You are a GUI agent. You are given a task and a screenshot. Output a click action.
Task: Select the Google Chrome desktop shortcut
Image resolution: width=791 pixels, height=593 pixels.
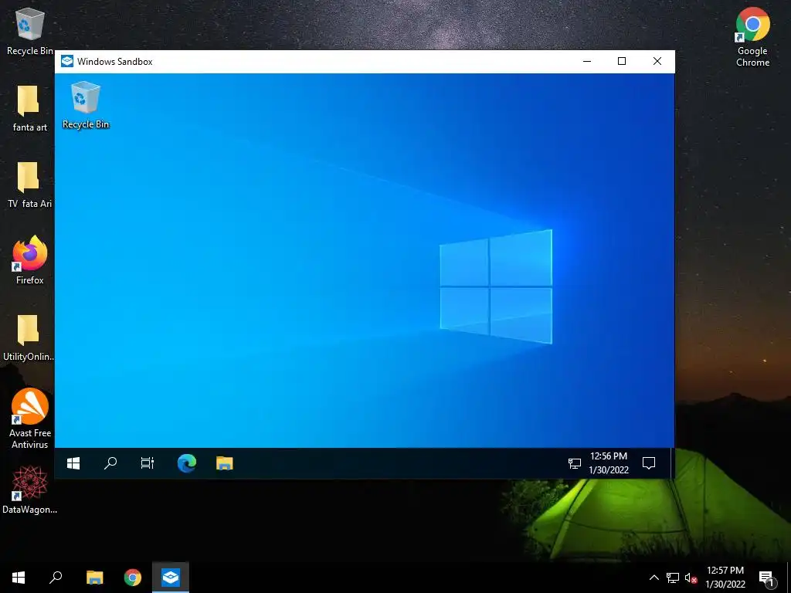pyautogui.click(x=752, y=37)
